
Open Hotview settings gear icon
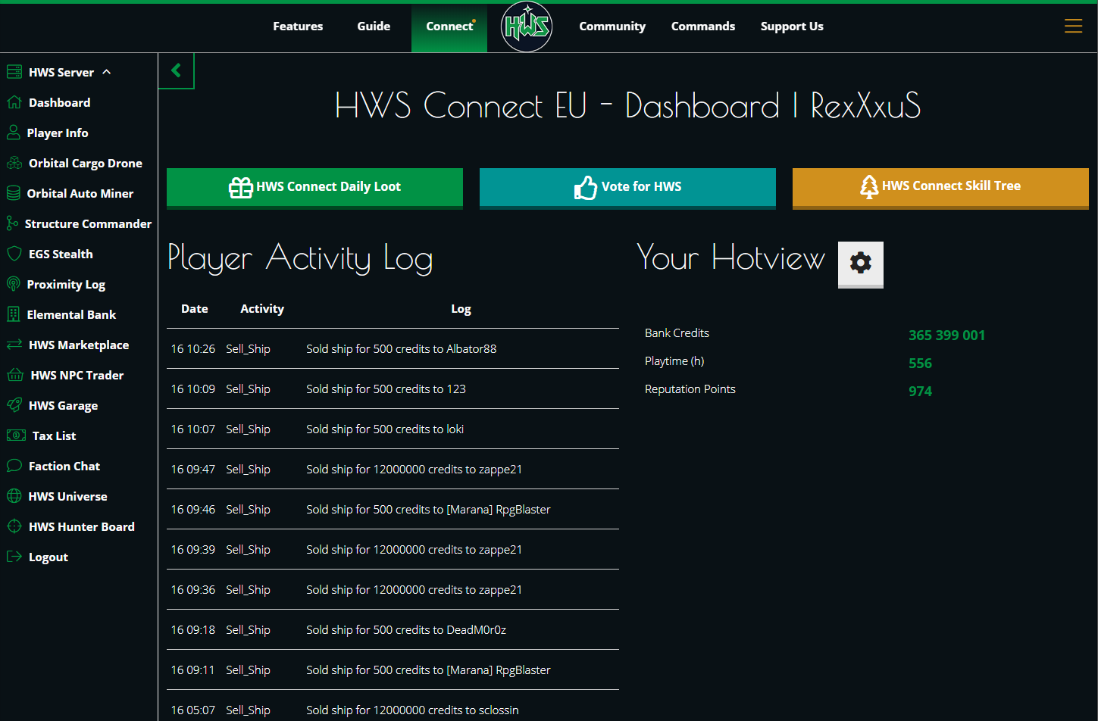860,264
